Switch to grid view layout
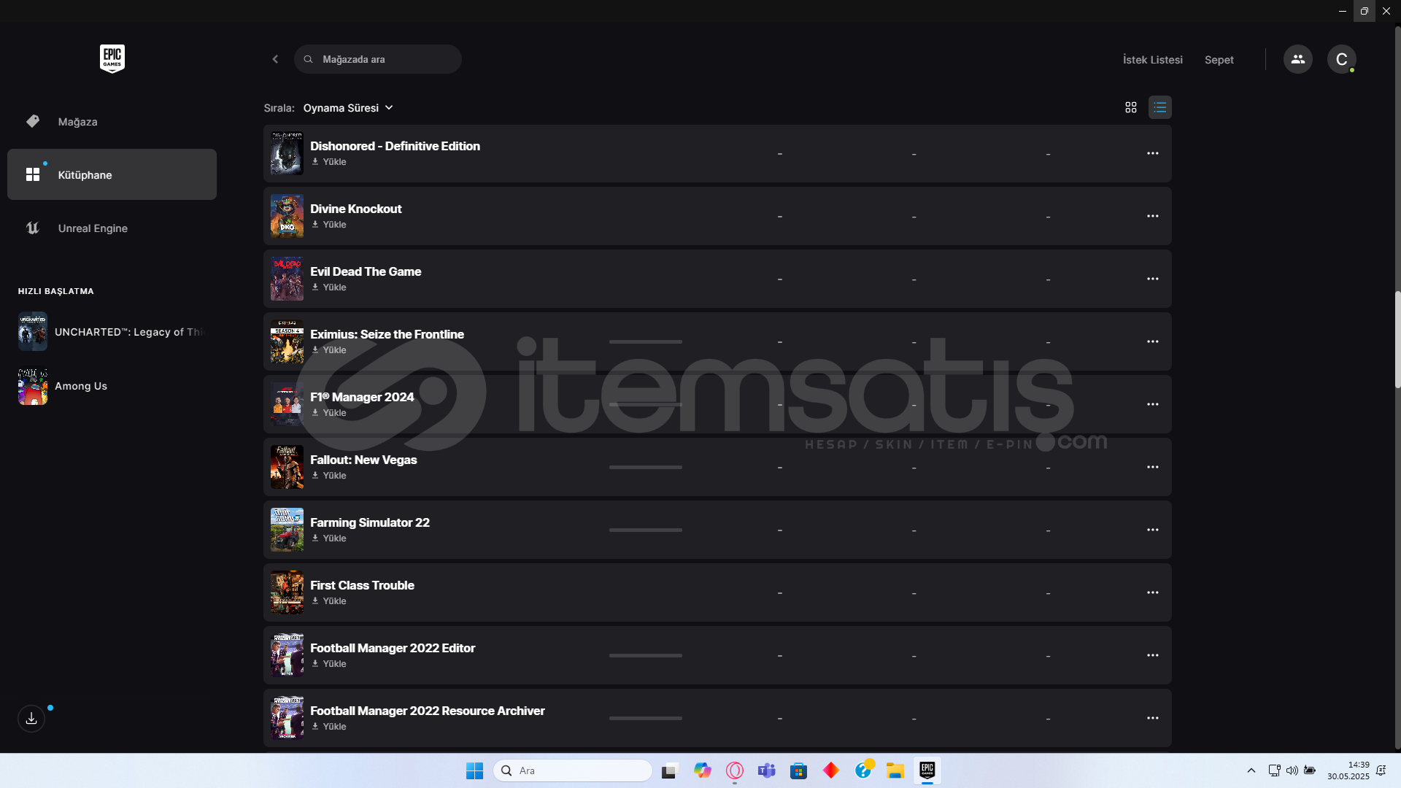Screen dimensions: 1401x788 pos(1131,107)
